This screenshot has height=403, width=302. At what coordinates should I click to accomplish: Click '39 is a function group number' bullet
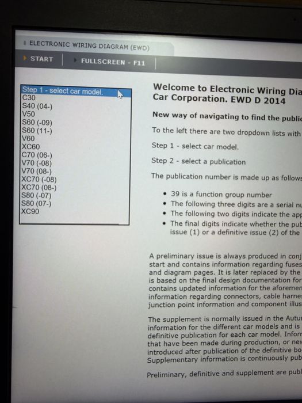[x=221, y=195]
